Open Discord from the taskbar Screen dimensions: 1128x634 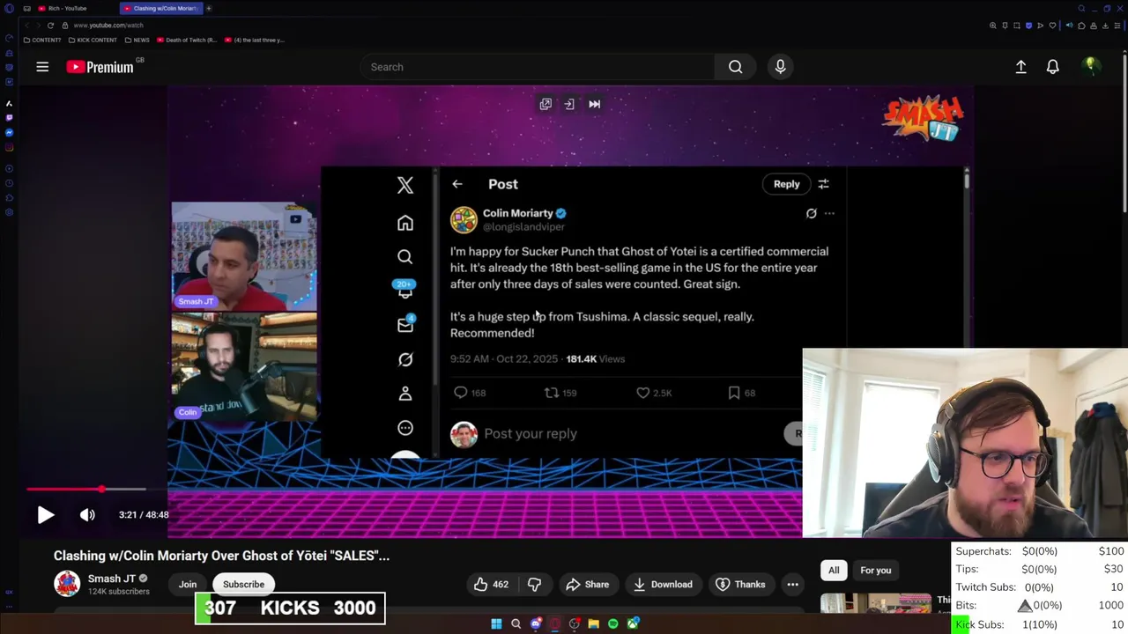[536, 623]
